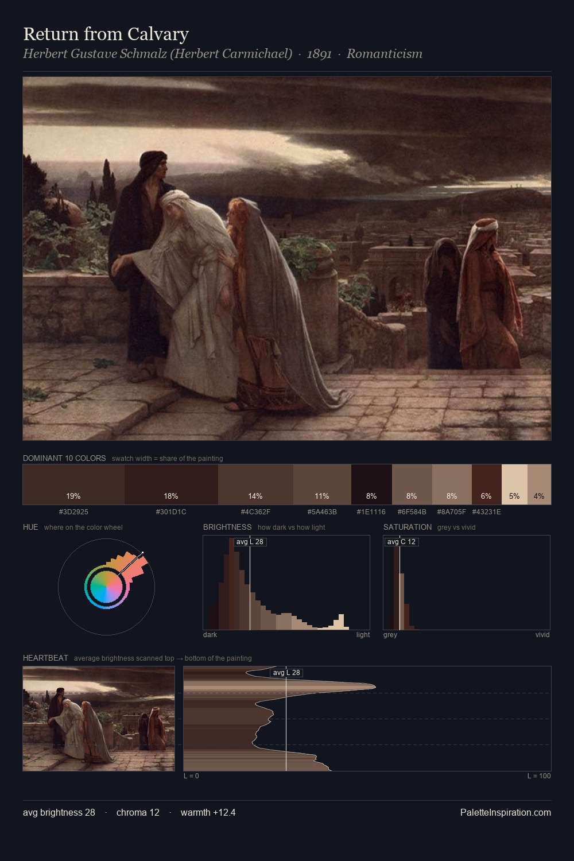Click the 'light' axis label
This screenshot has height=861, width=574.
[363, 634]
